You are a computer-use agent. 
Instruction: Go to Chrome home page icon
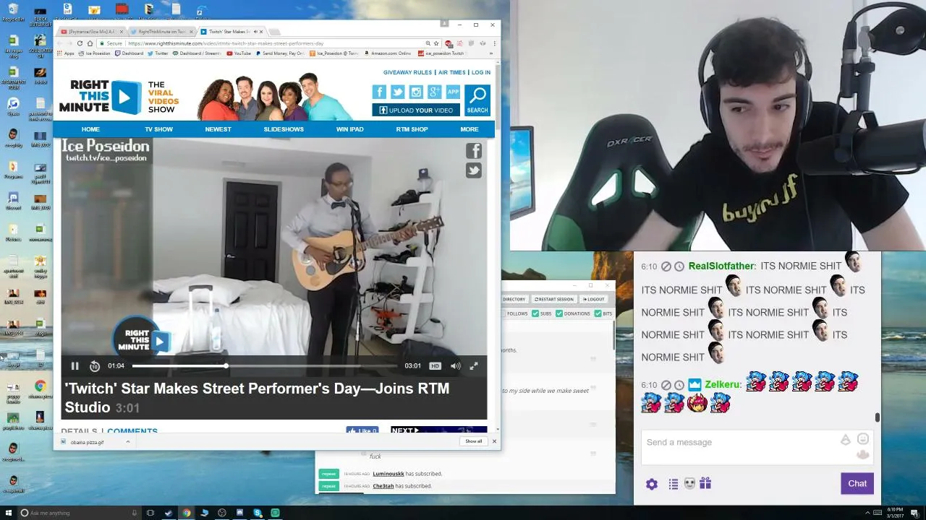[90, 43]
